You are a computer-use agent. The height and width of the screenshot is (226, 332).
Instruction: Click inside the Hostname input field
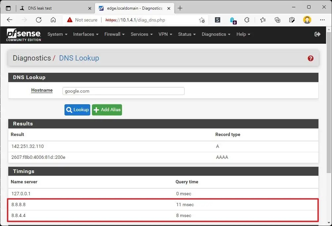pyautogui.click(x=123, y=91)
